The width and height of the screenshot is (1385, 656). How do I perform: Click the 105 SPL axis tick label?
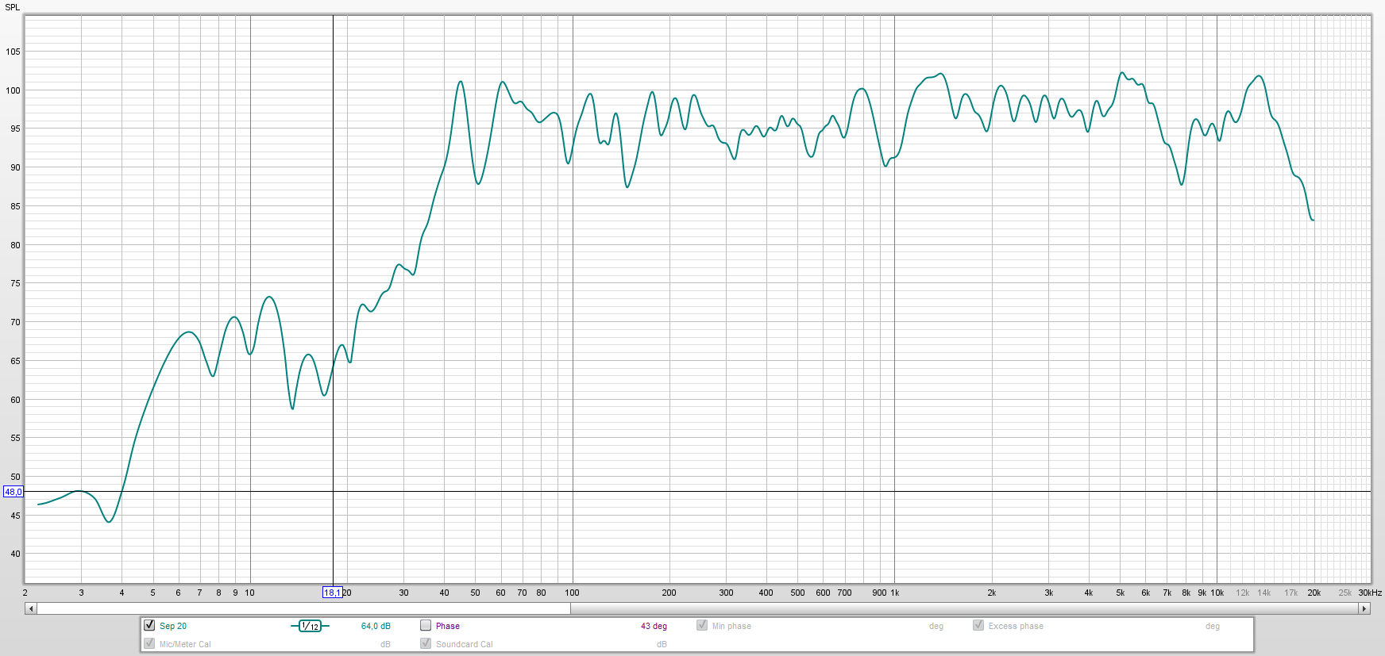13,52
